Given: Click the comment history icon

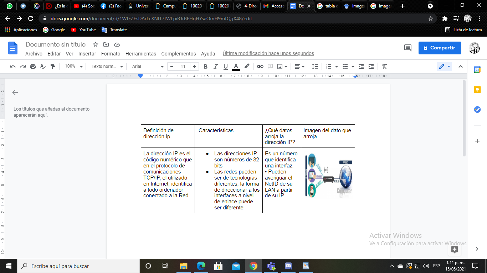Looking at the screenshot, I should pos(407,48).
